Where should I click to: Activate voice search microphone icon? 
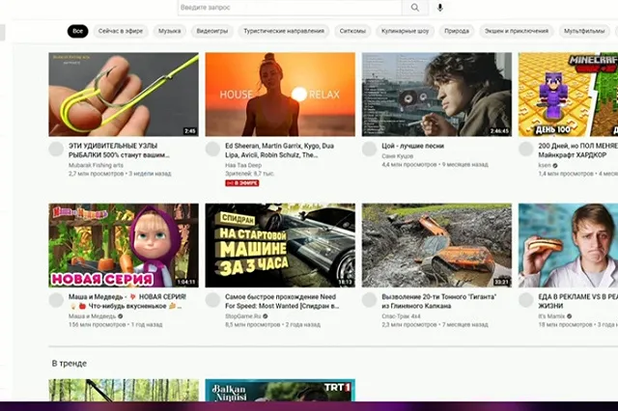(x=440, y=8)
